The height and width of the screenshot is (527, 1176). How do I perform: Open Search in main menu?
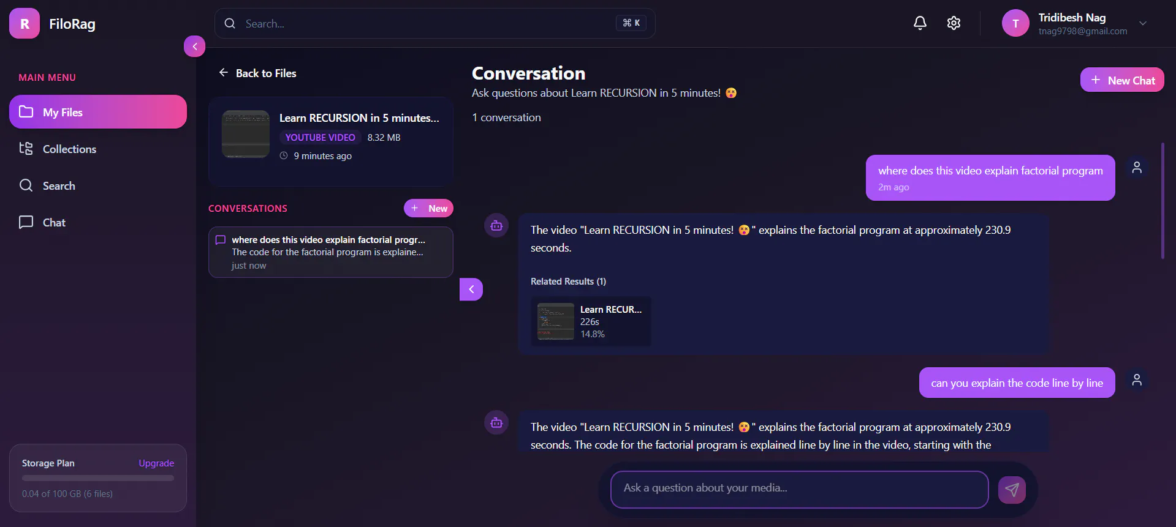pyautogui.click(x=98, y=185)
